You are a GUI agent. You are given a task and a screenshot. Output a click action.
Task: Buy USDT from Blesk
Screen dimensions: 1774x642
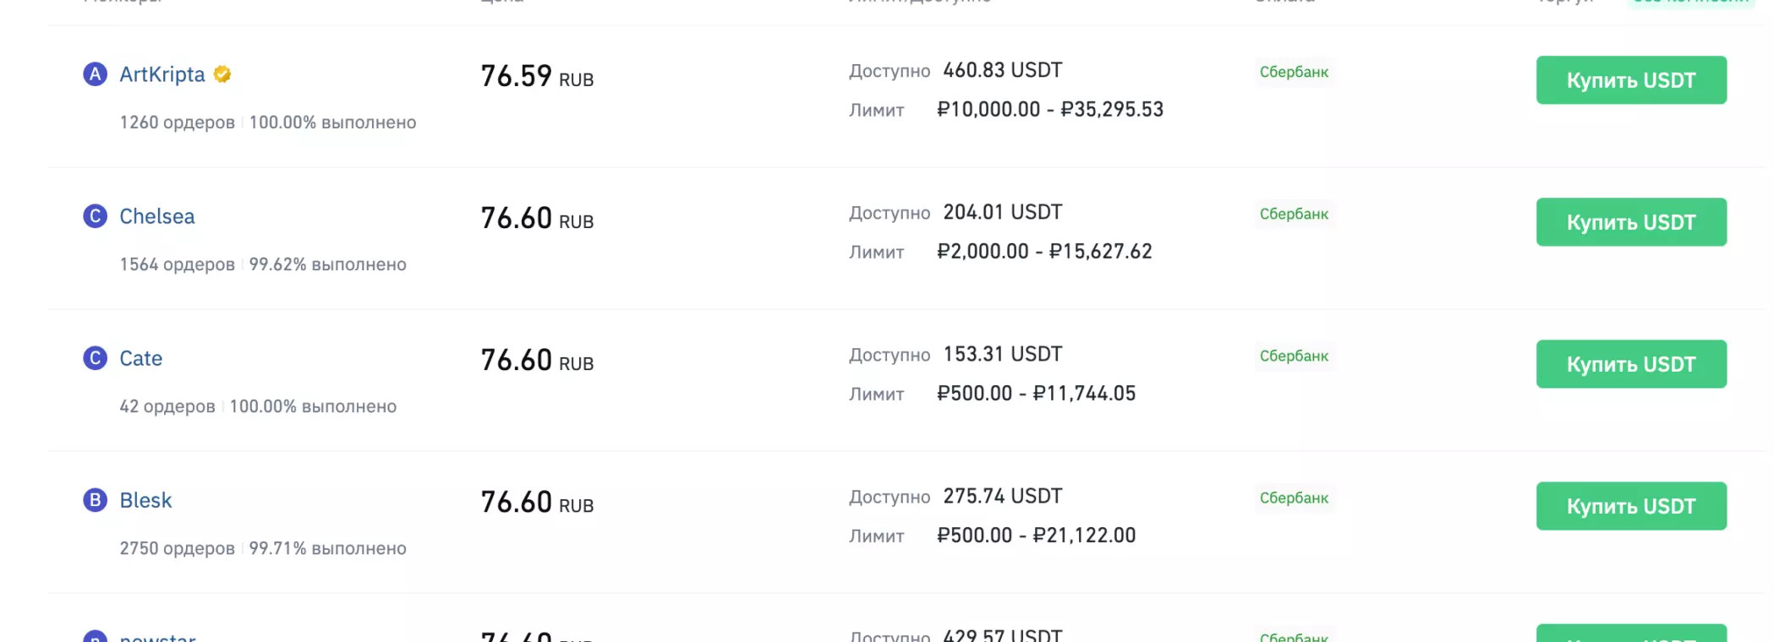(1630, 506)
